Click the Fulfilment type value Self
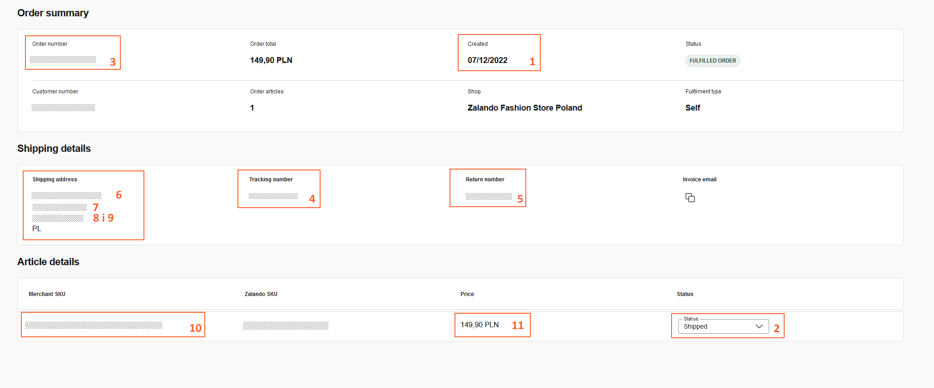This screenshot has height=388, width=934. tap(692, 108)
